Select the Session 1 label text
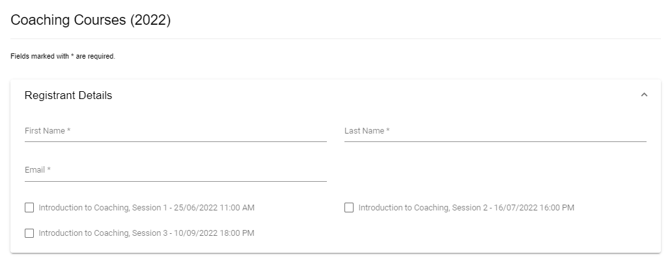670x258 pixels. pos(147,208)
